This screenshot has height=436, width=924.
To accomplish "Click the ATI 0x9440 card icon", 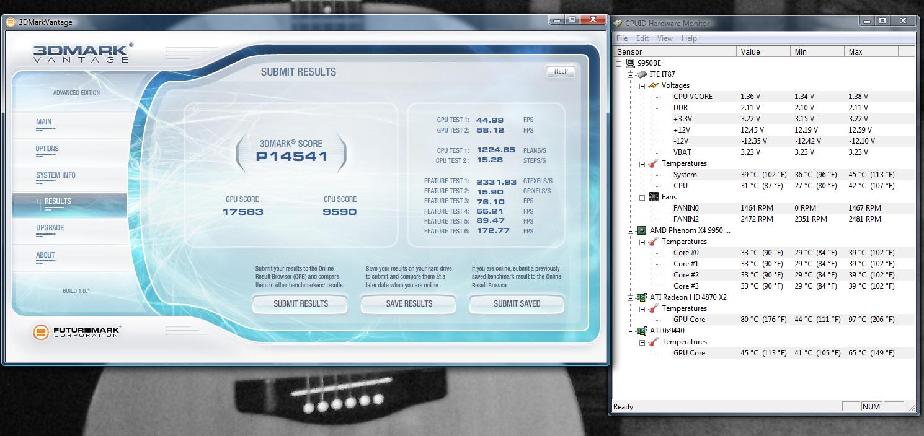I will (x=642, y=331).
